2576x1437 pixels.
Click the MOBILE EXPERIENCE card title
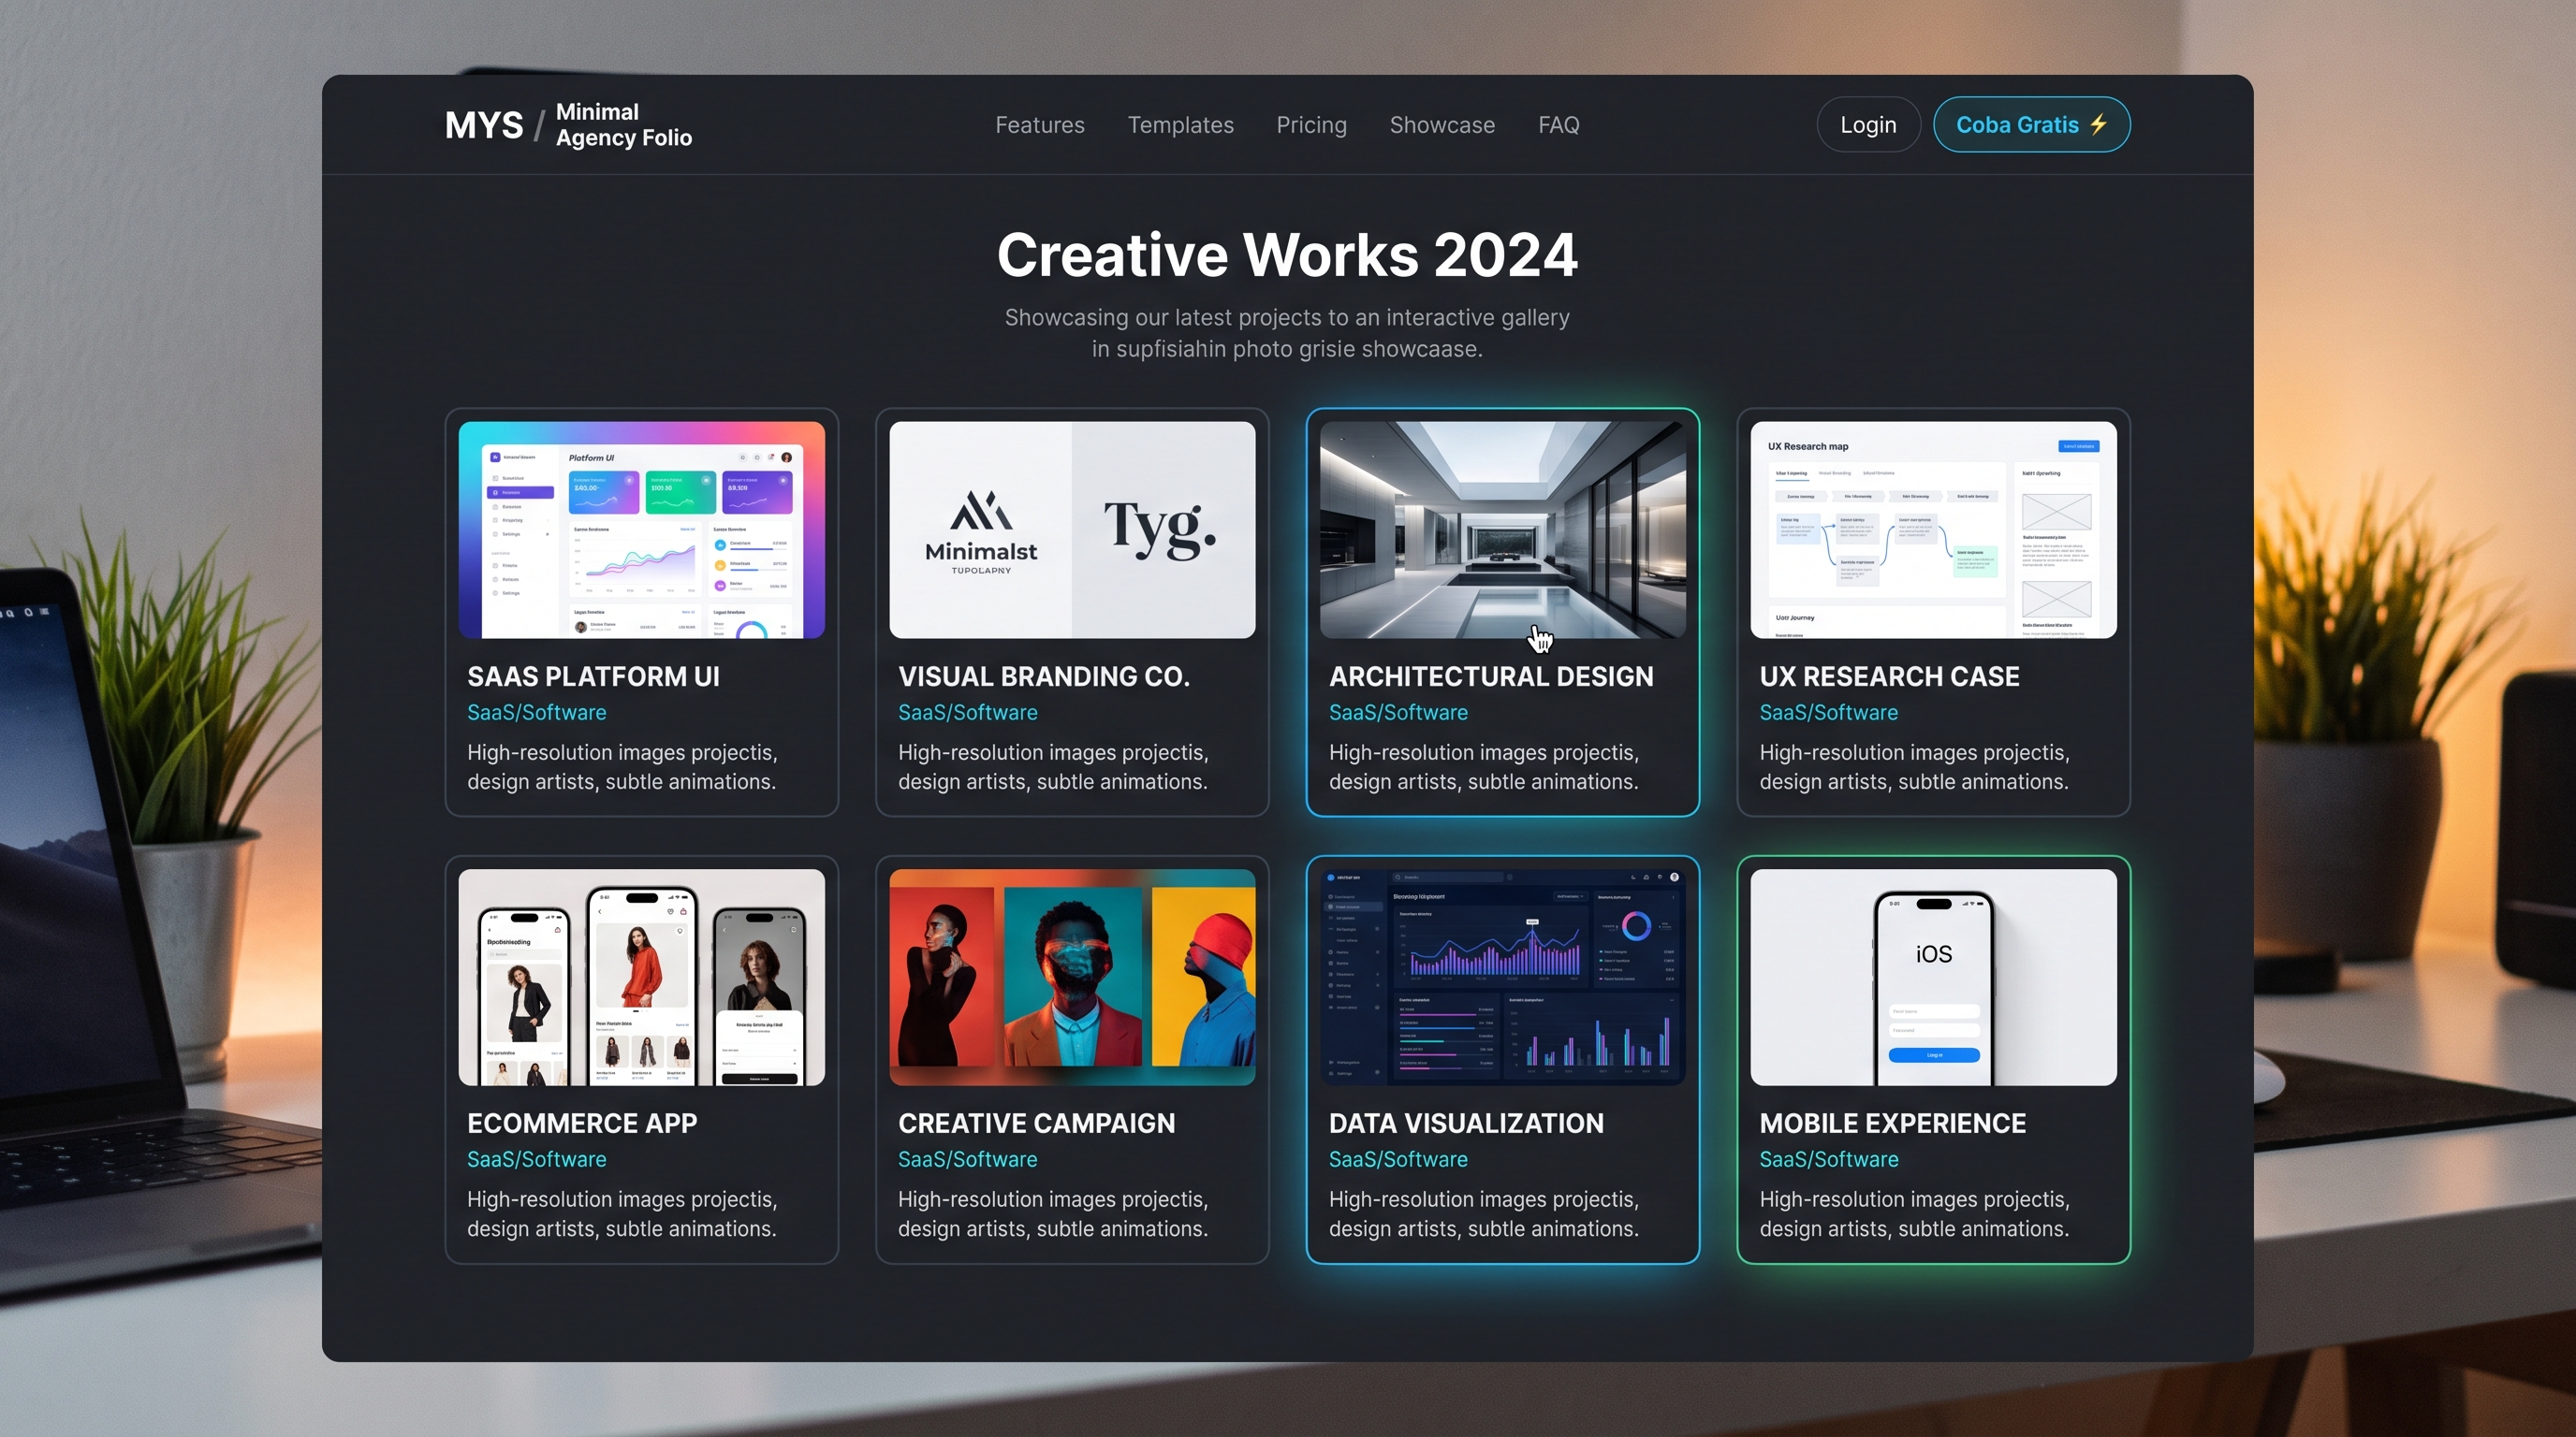[1892, 1124]
